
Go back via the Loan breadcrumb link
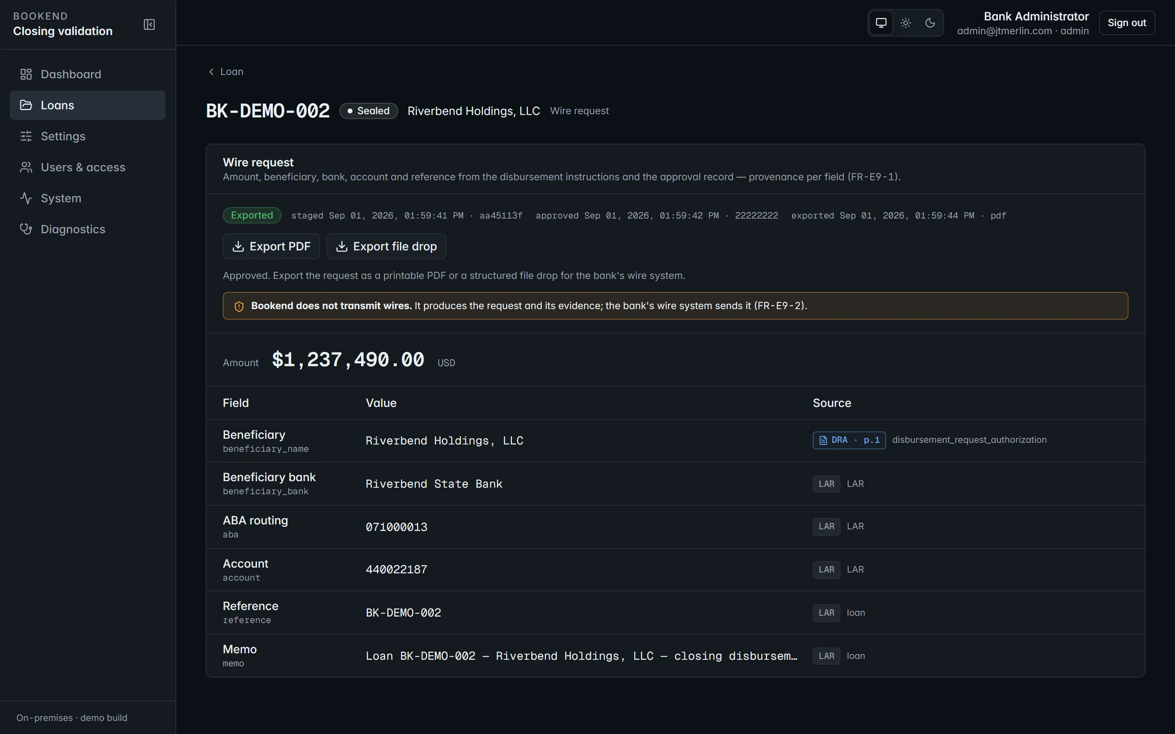tap(226, 72)
